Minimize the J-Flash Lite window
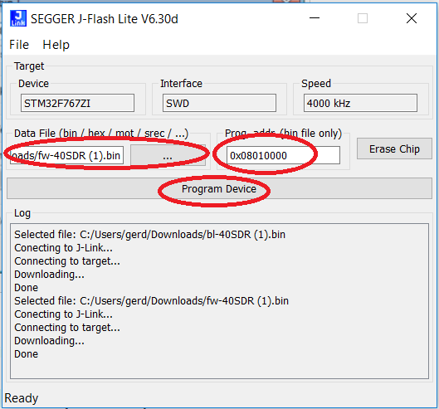439x409 pixels. (315, 18)
